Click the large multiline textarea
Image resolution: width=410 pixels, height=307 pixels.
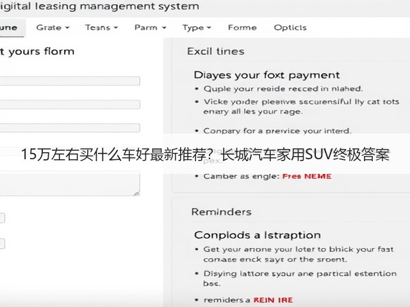(x=70, y=183)
